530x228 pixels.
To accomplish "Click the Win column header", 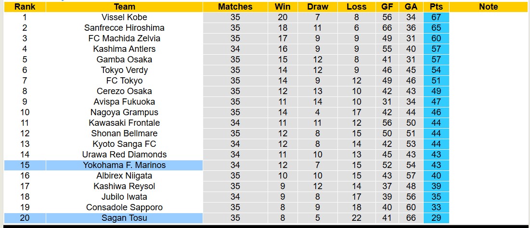I will (x=283, y=7).
